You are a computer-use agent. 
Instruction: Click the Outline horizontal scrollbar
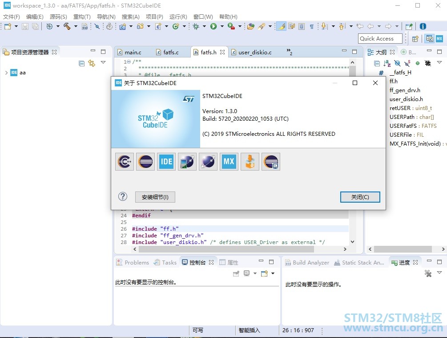pyautogui.click(x=403, y=249)
